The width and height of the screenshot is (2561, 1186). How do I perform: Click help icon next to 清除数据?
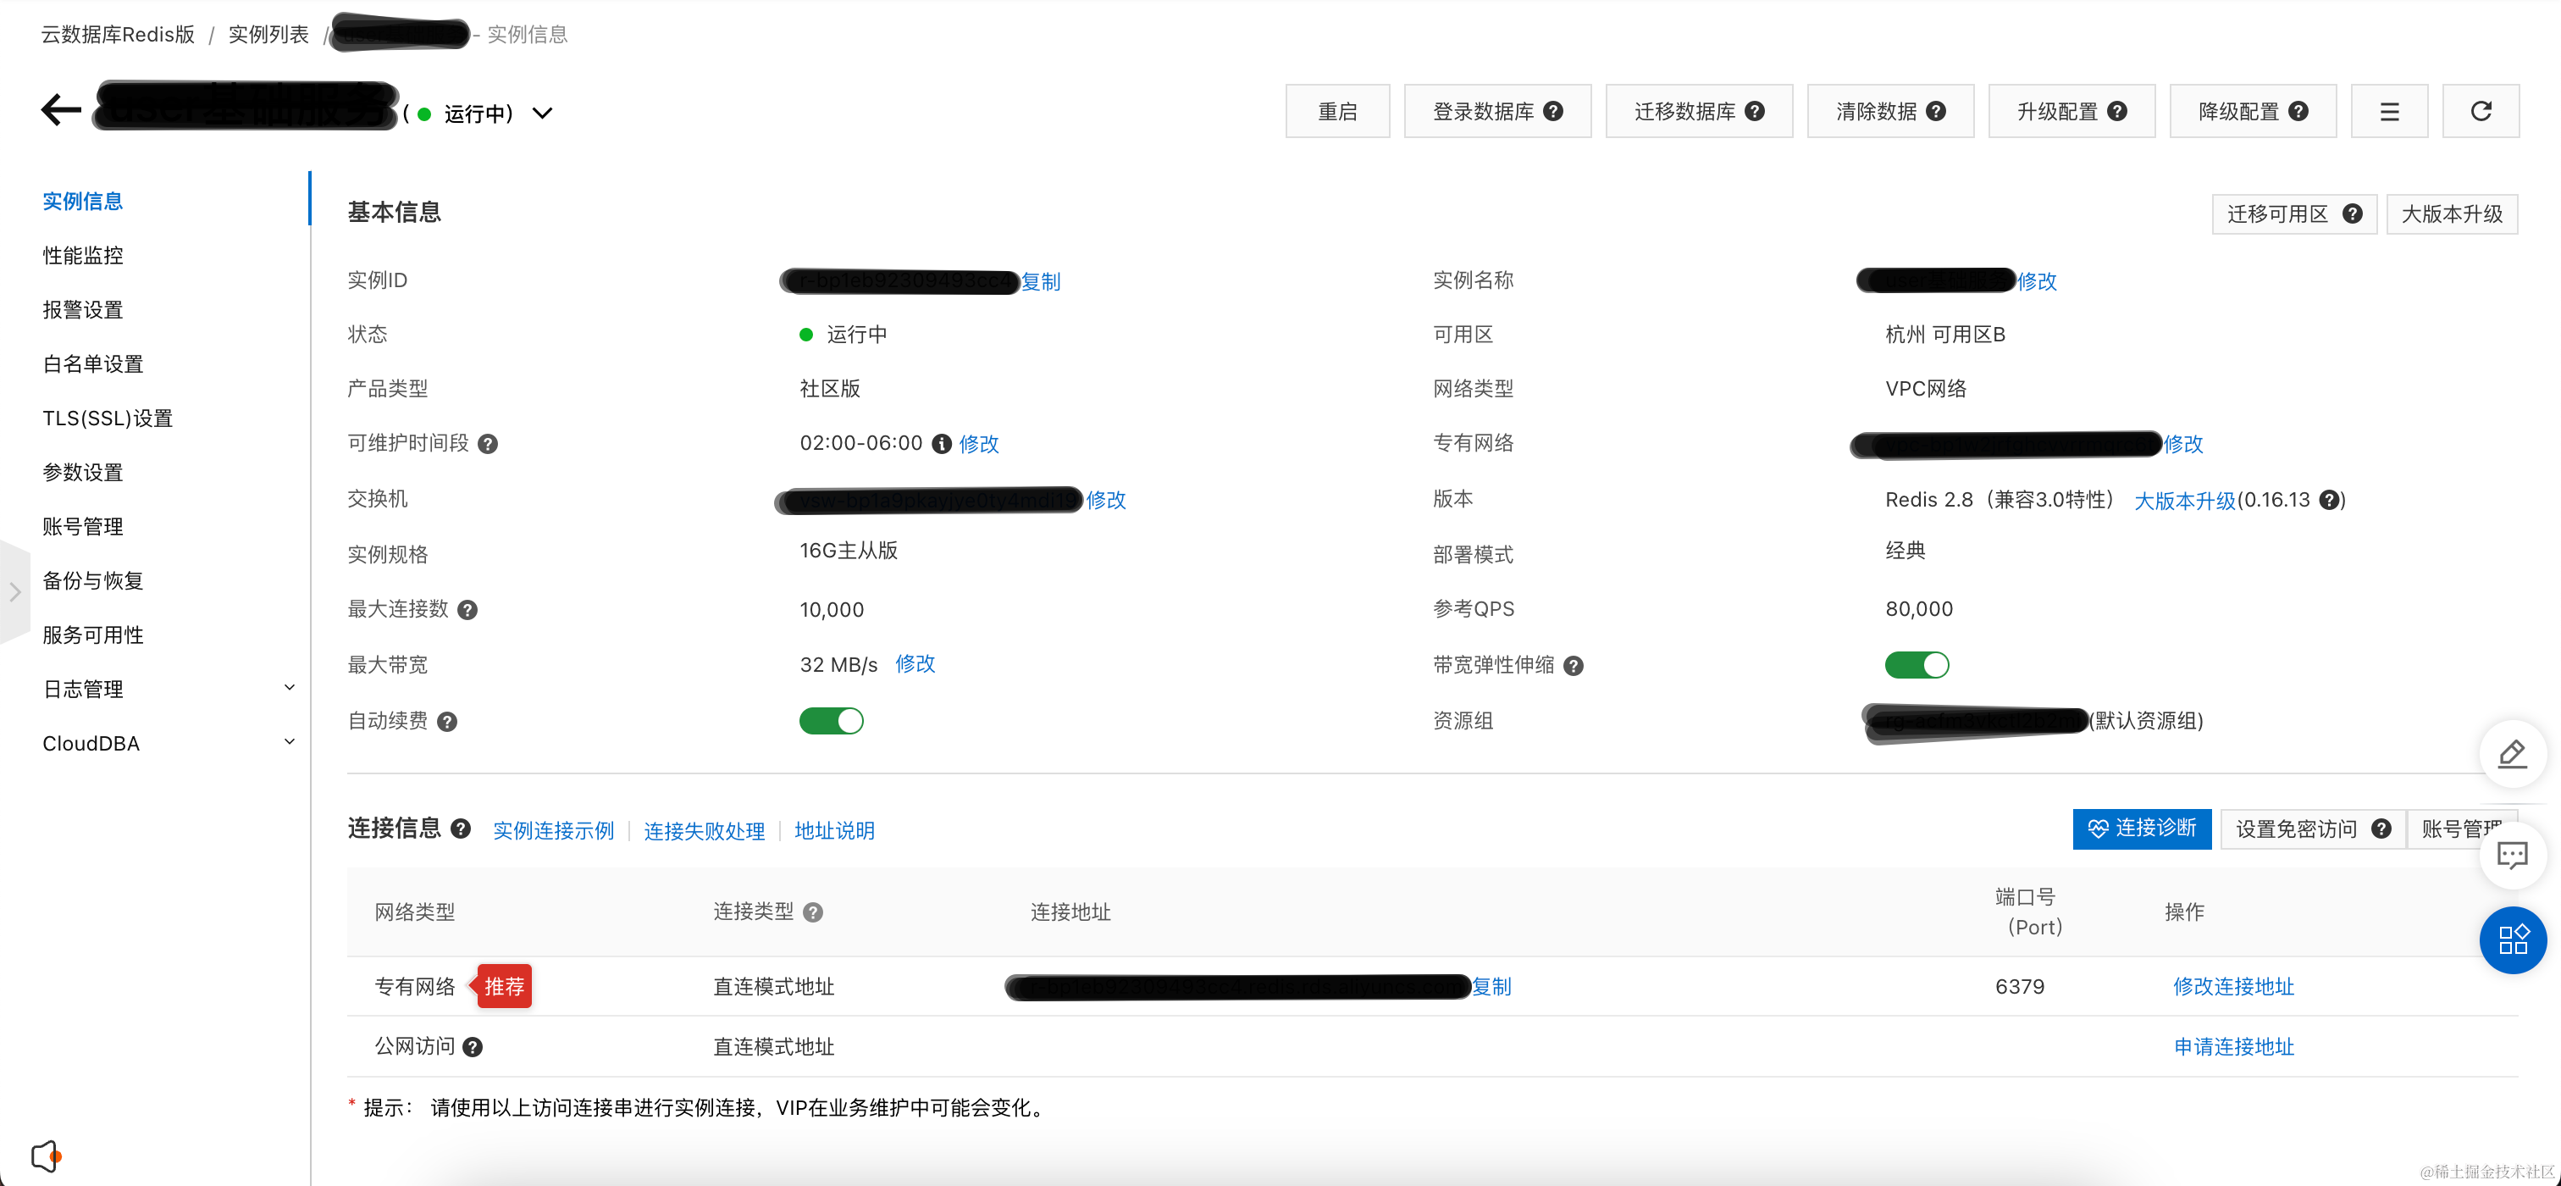1936,111
